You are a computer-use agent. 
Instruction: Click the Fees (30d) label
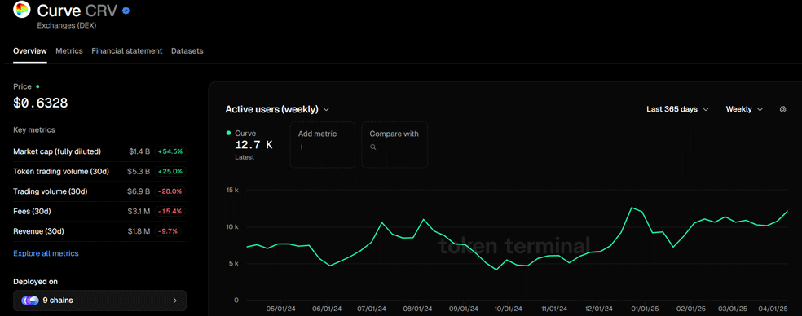[32, 211]
